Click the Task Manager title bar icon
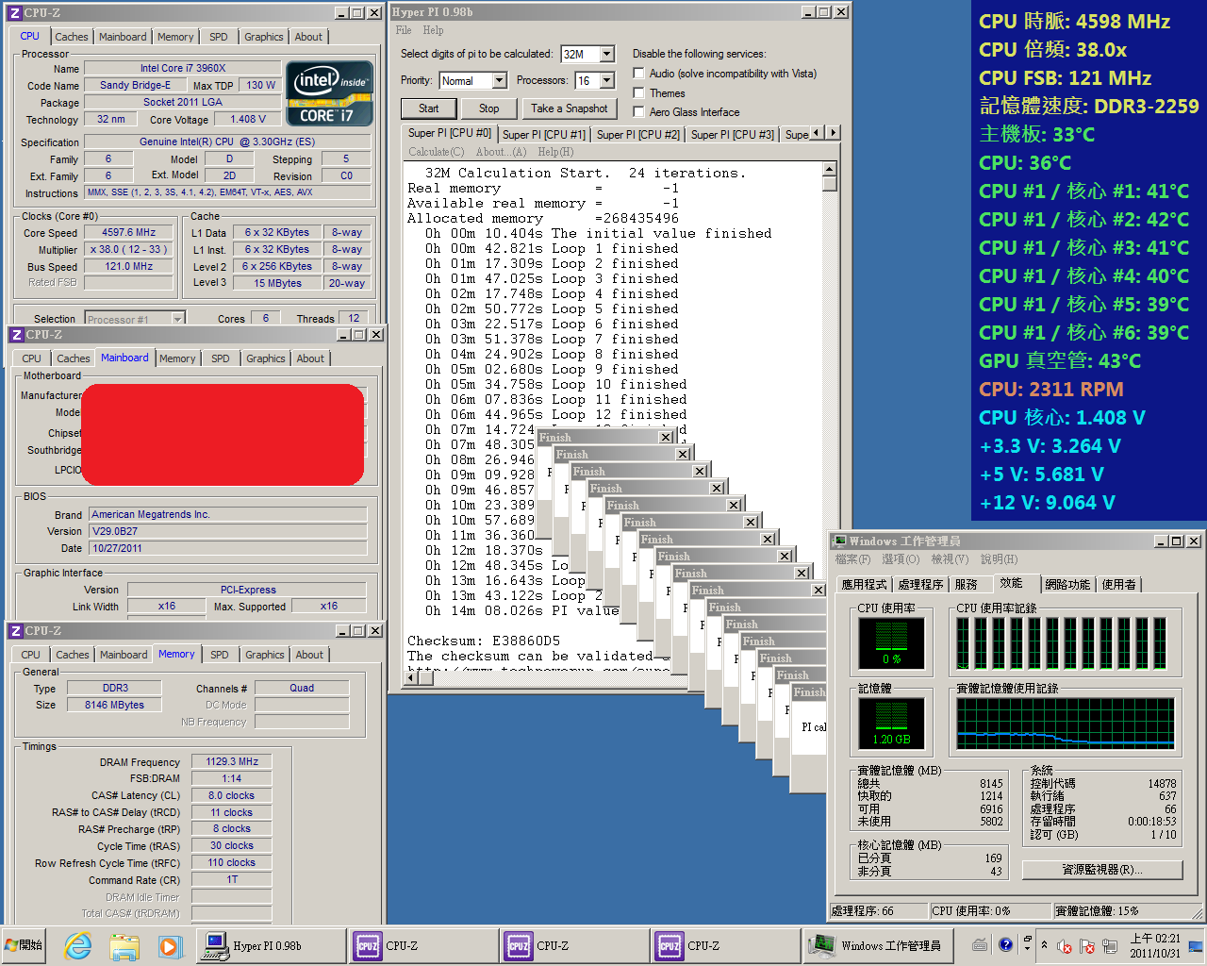 coord(839,541)
